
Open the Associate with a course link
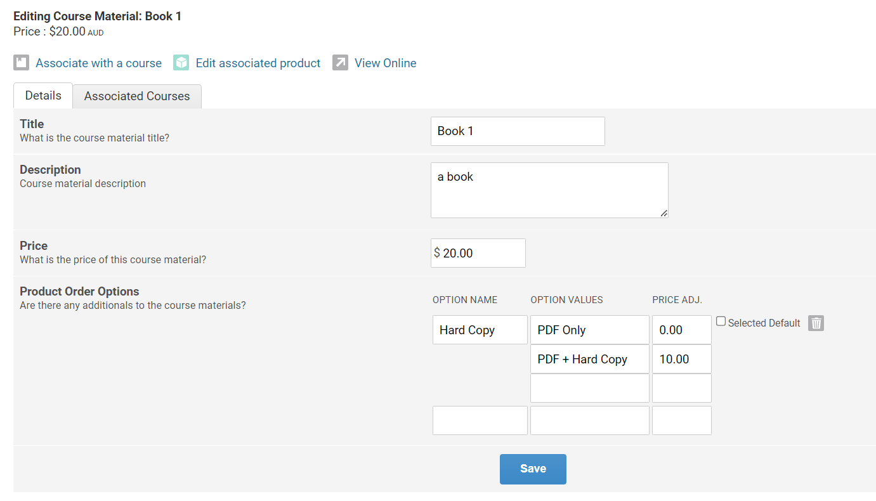tap(98, 63)
